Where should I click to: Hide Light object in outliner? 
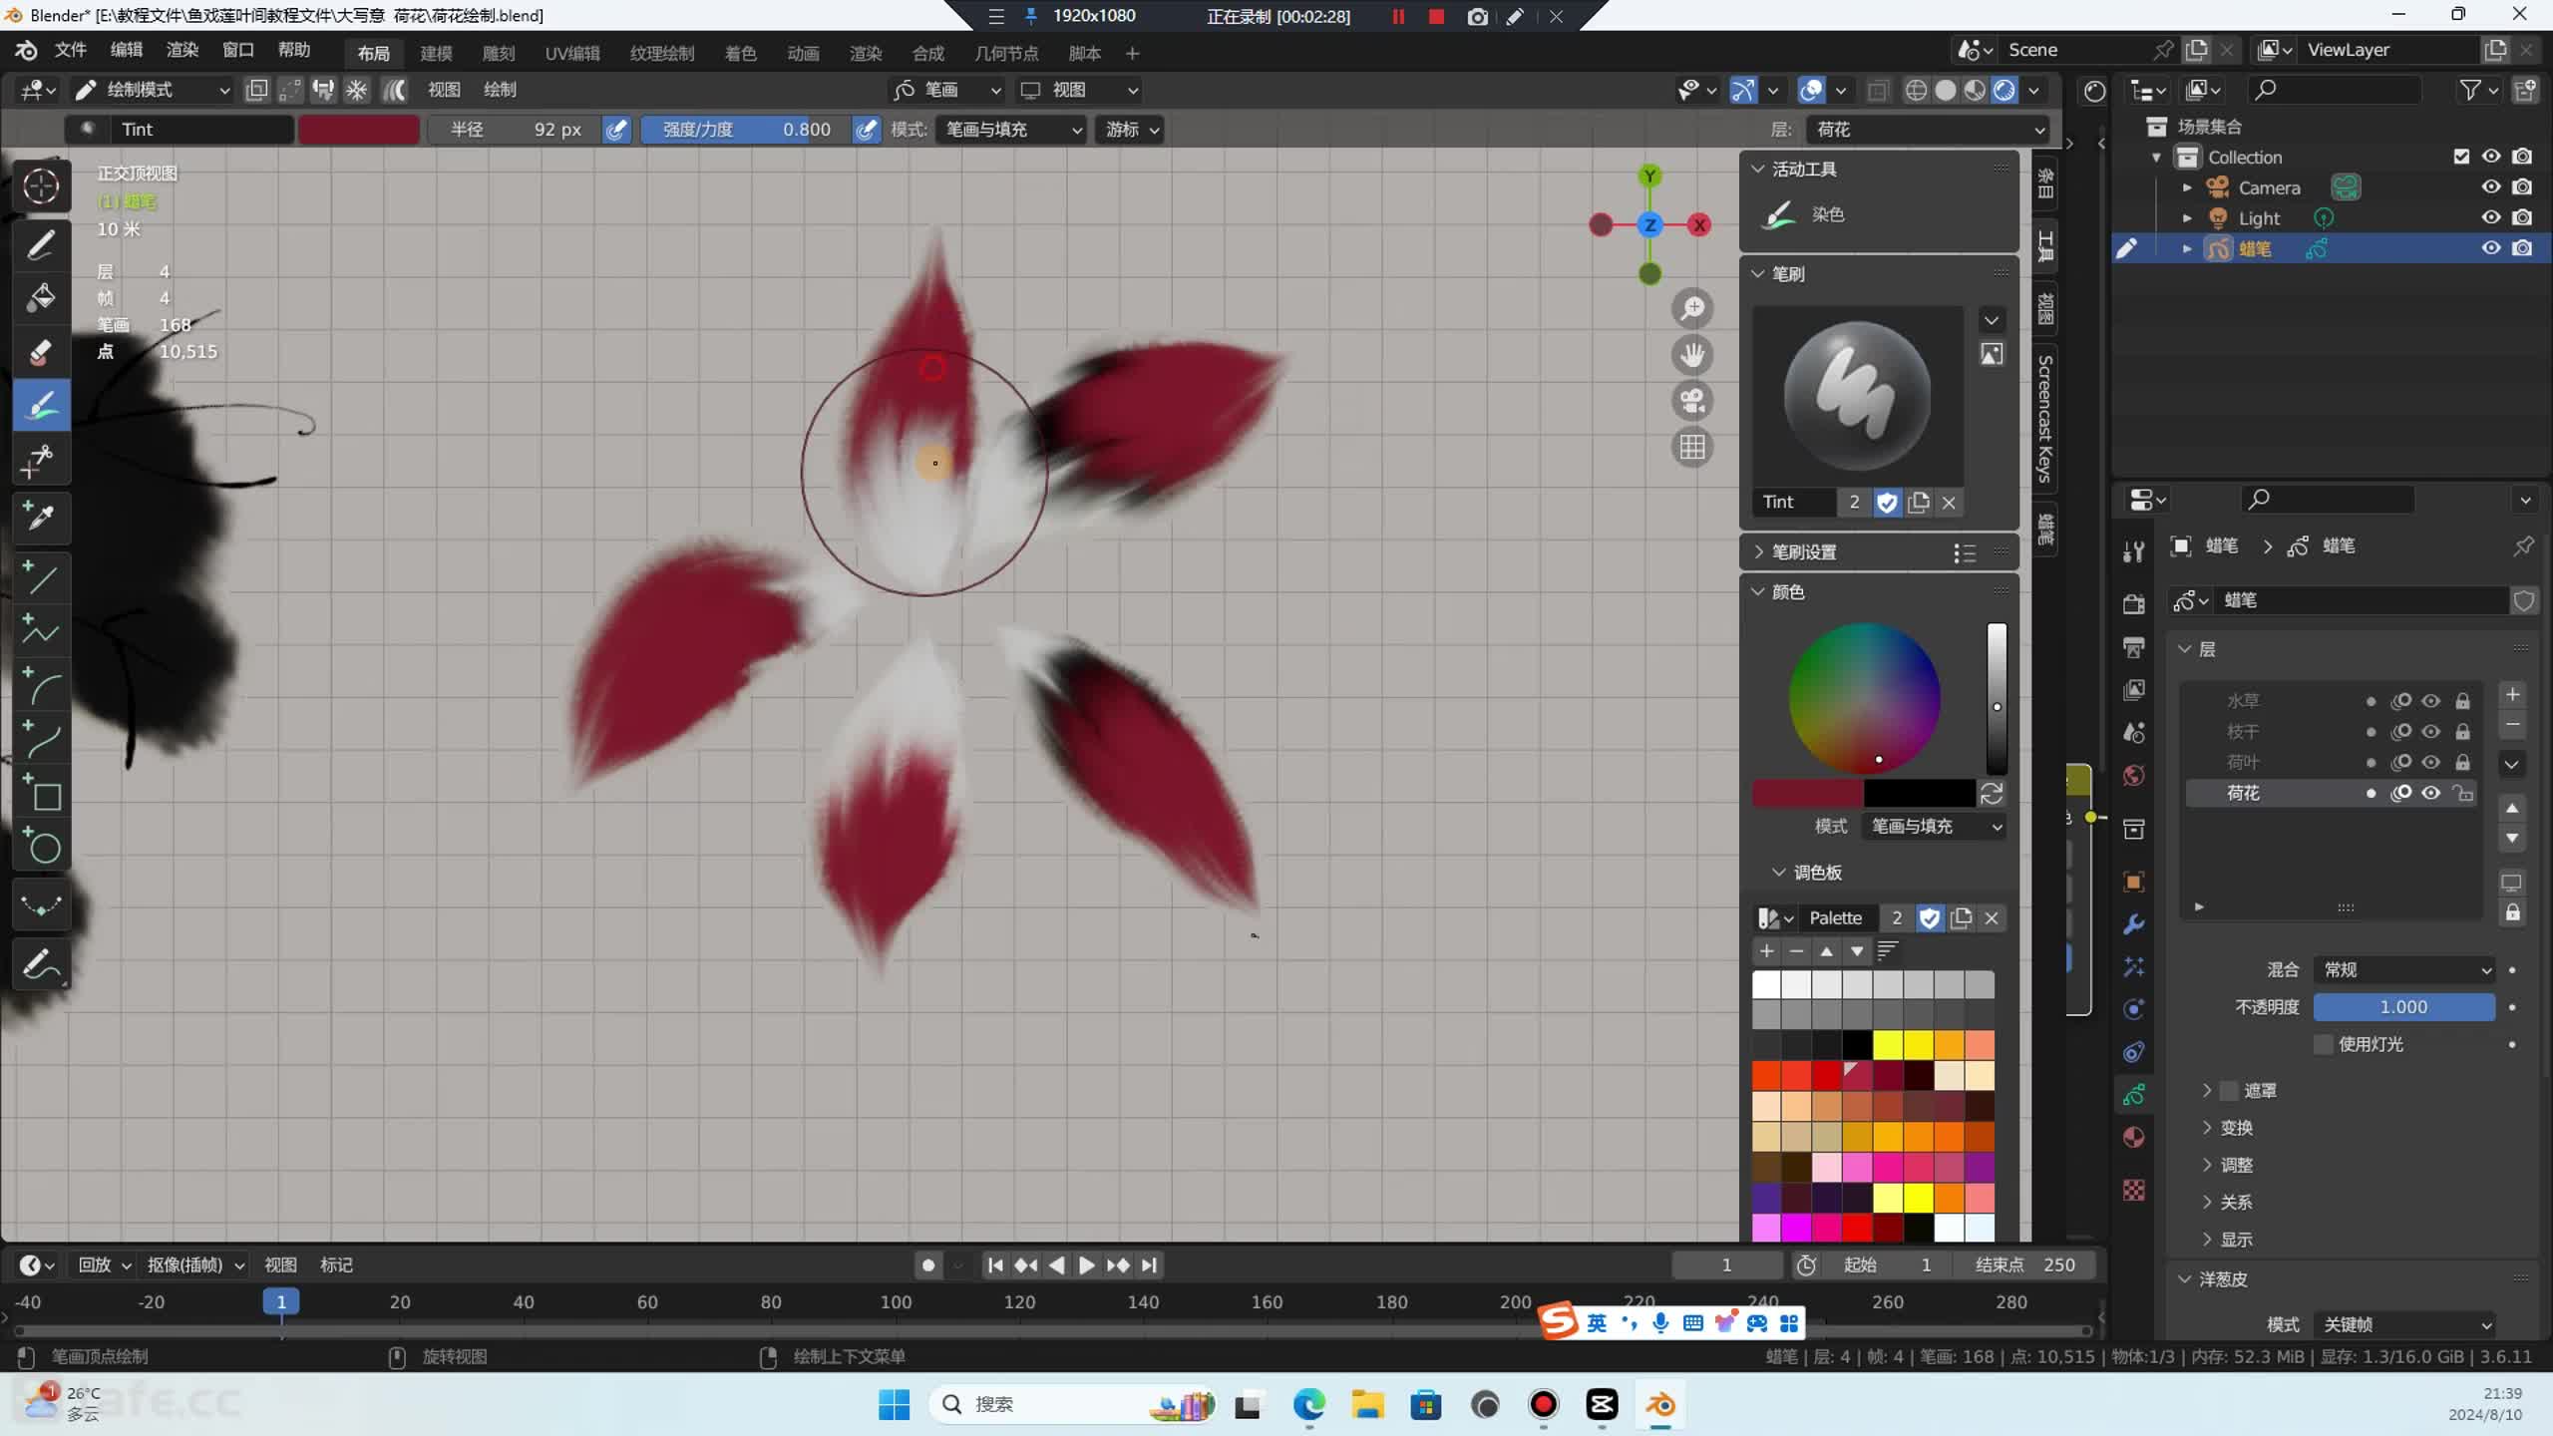coord(2491,217)
